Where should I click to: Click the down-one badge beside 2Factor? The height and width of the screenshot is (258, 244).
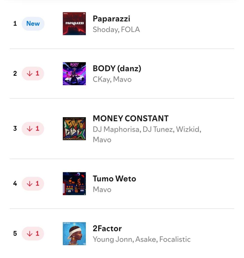[33, 233]
